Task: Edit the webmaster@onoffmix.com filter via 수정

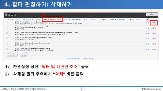Action: point(147,39)
